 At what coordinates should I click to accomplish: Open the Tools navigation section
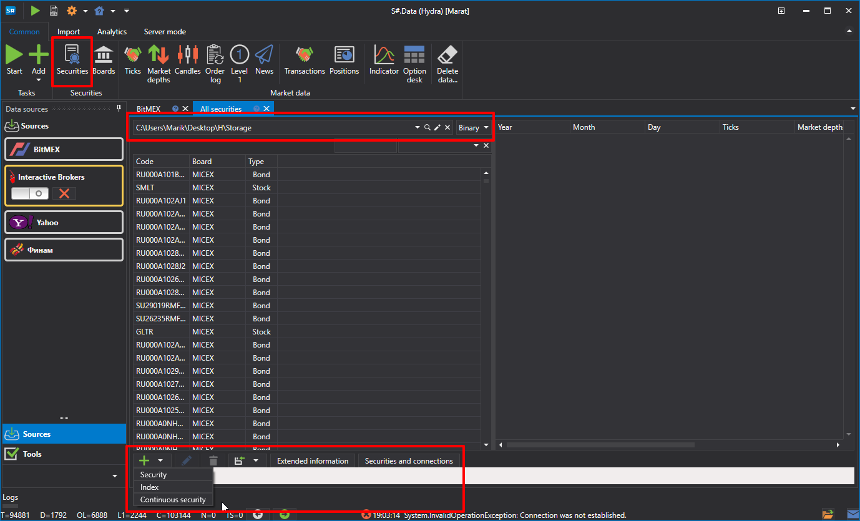[x=64, y=454]
